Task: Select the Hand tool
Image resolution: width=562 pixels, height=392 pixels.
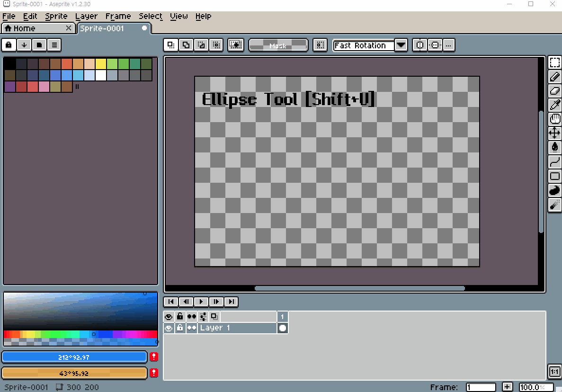Action: (x=554, y=119)
